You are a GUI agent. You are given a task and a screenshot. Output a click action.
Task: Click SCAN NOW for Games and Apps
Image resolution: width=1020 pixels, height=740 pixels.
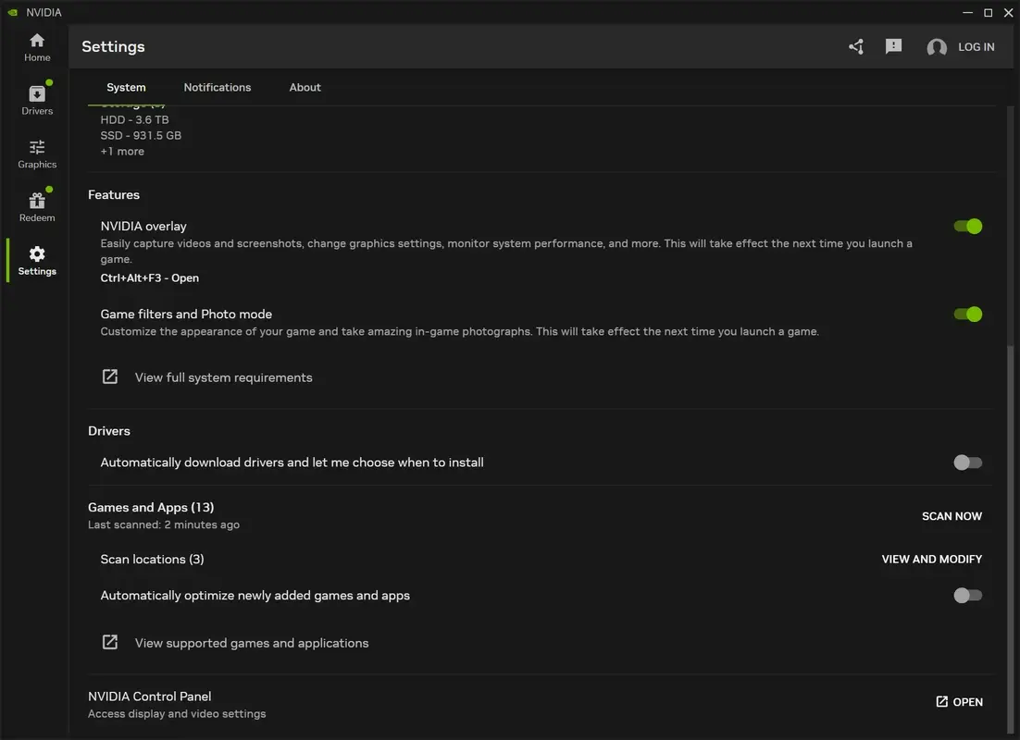click(952, 516)
